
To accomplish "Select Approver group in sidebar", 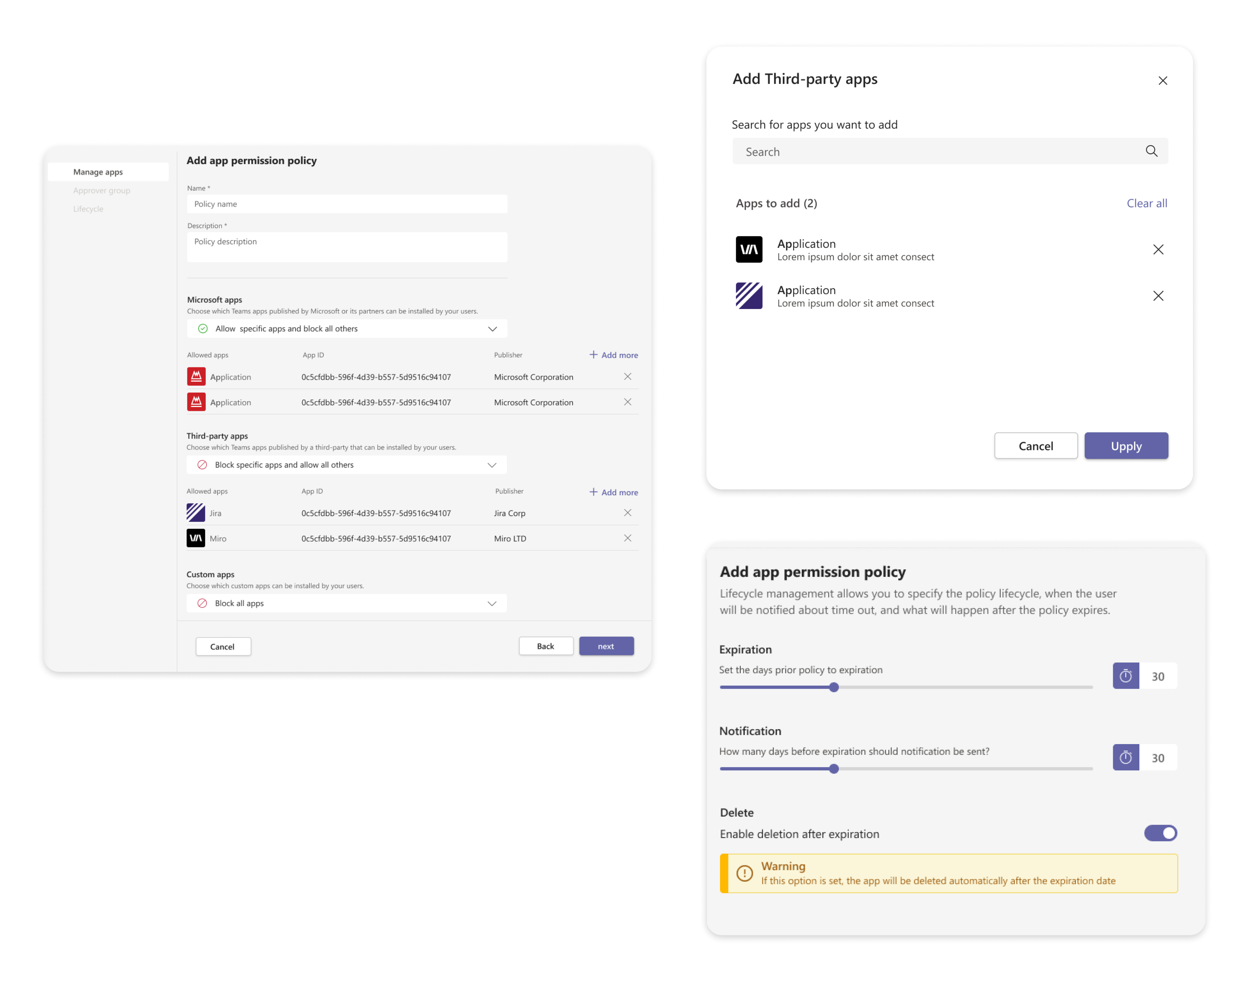I will [102, 190].
